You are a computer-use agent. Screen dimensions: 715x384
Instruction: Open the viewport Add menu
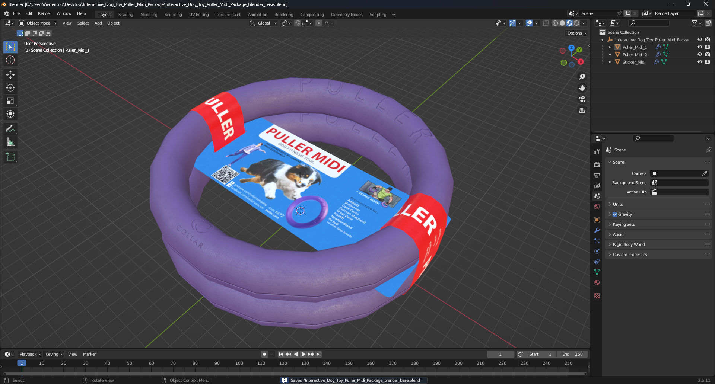[x=98, y=23]
